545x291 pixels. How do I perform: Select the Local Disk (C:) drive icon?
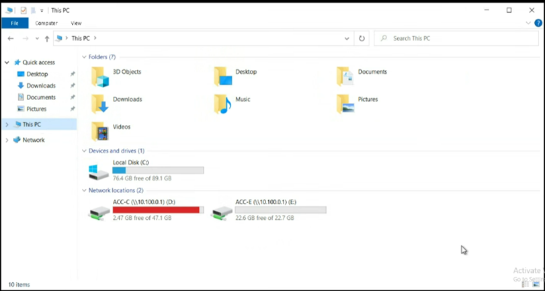point(99,171)
